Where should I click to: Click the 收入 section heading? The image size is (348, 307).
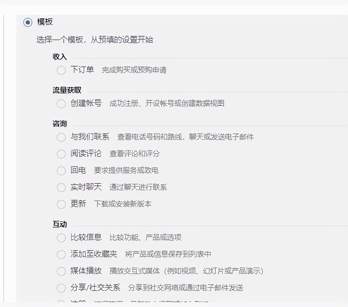[x=59, y=57]
